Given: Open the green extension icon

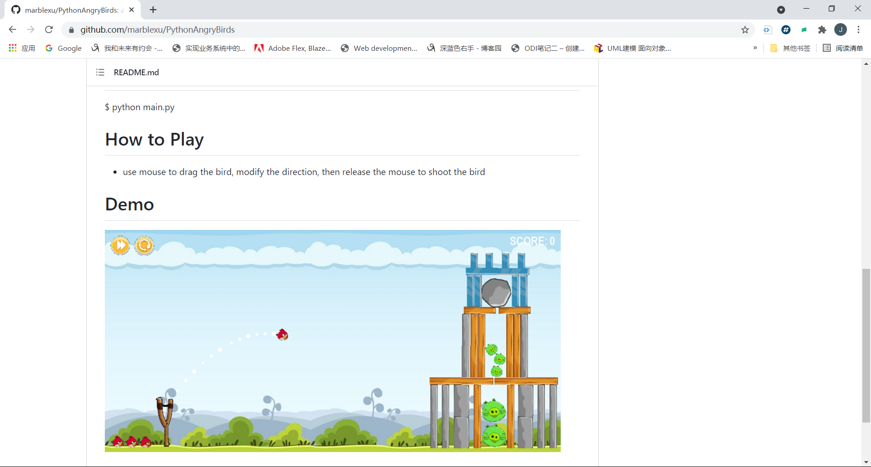Looking at the screenshot, I should (x=804, y=30).
